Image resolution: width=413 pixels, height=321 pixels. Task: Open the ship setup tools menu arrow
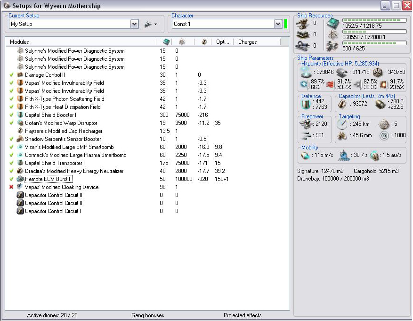tap(156, 24)
